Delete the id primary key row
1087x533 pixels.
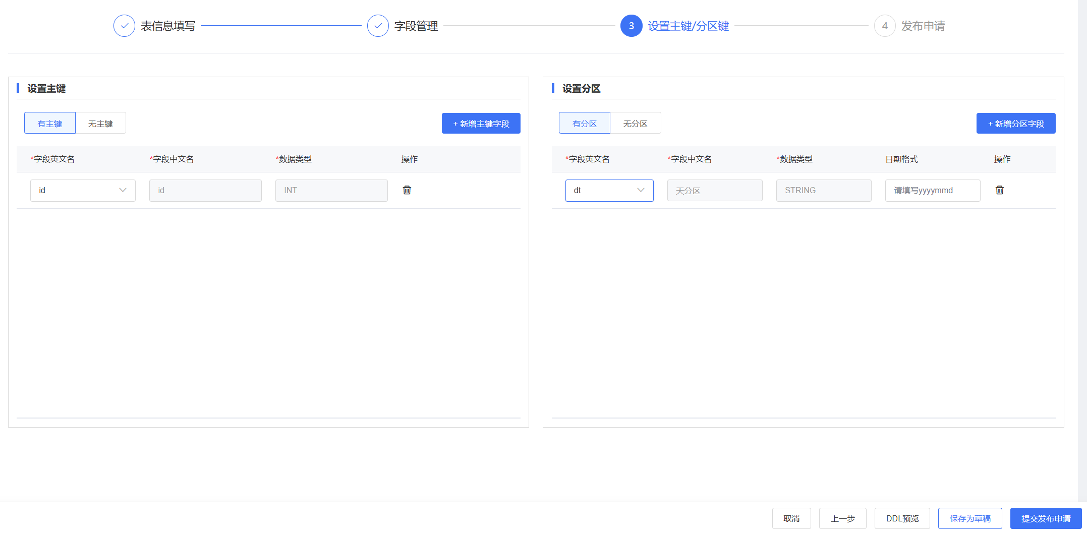point(407,190)
